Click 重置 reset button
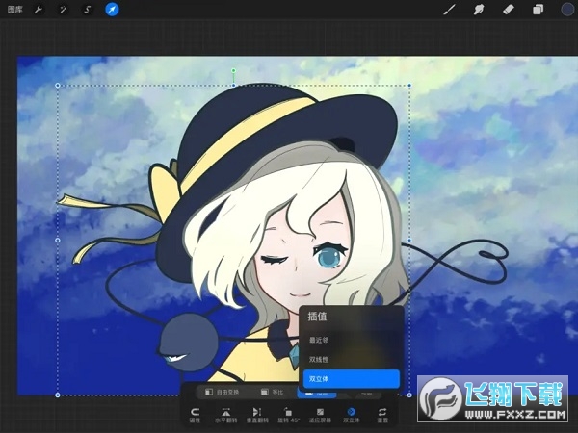Viewport: 578px width, 433px height. point(382,416)
